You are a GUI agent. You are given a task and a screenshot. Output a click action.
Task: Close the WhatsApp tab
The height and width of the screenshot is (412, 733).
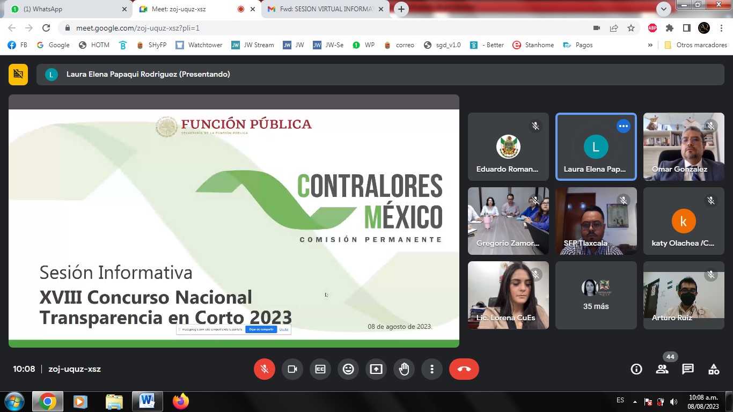124,9
